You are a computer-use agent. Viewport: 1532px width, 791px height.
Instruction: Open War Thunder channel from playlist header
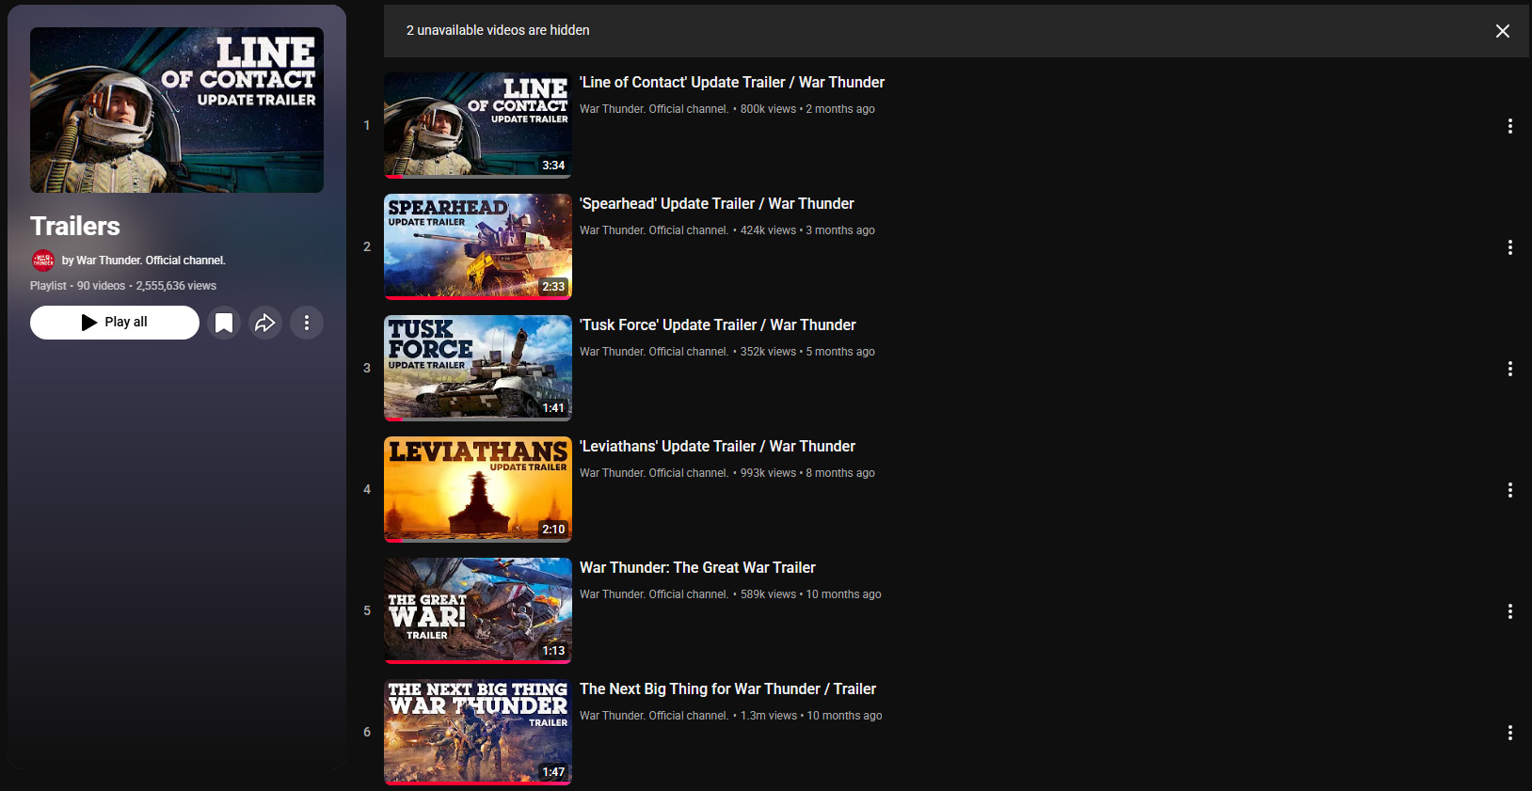[151, 261]
